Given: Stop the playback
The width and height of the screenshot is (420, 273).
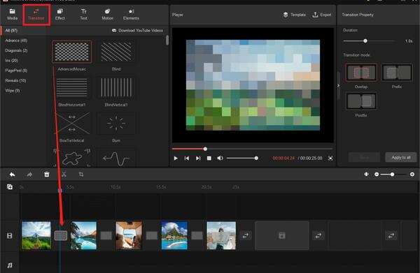Looking at the screenshot, I should coord(209,158).
